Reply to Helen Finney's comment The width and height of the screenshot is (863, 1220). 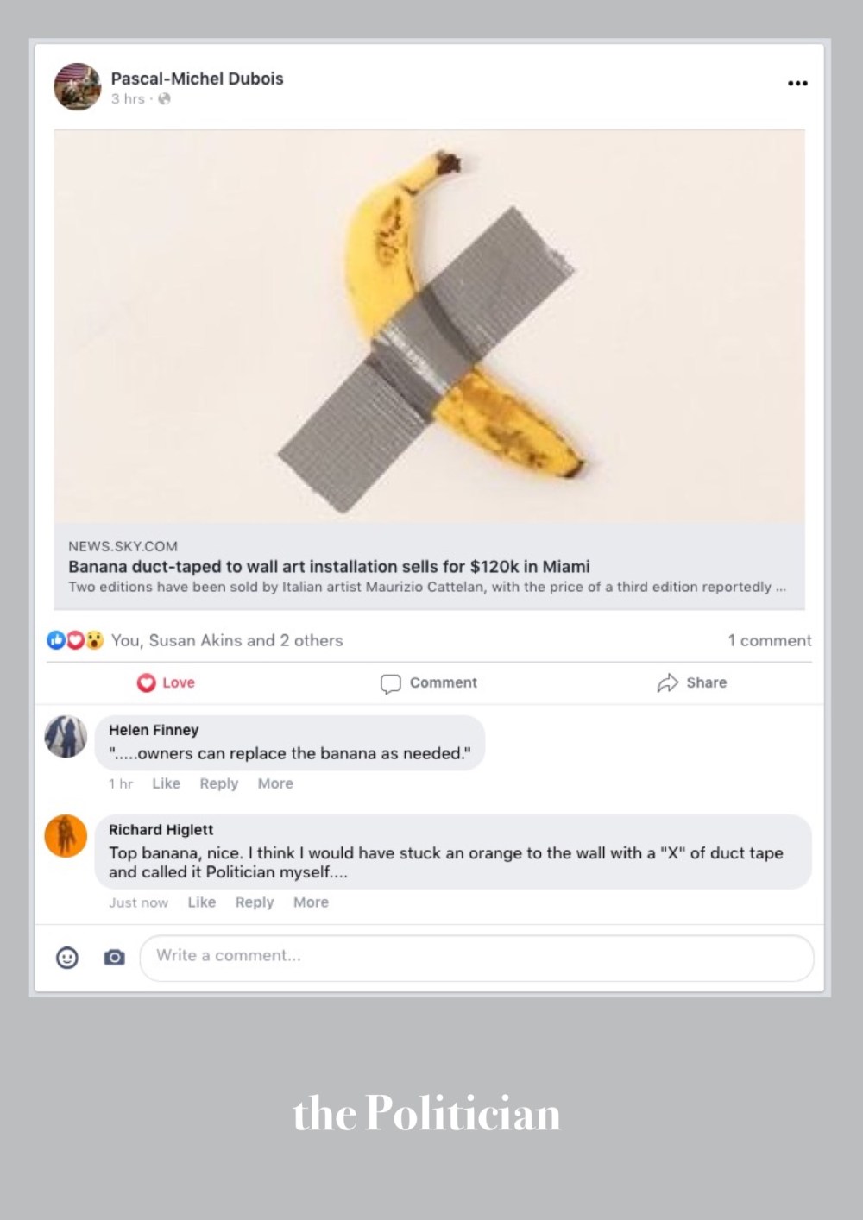tap(218, 783)
